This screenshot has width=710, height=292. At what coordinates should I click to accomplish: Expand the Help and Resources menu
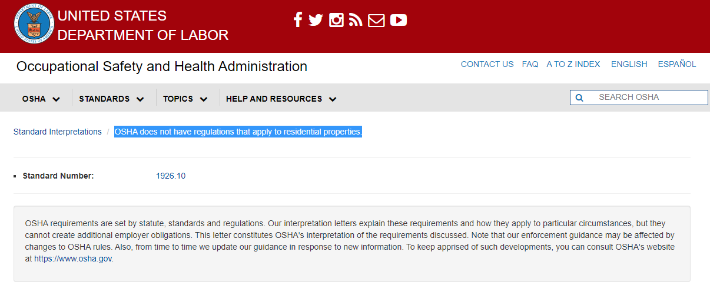281,99
